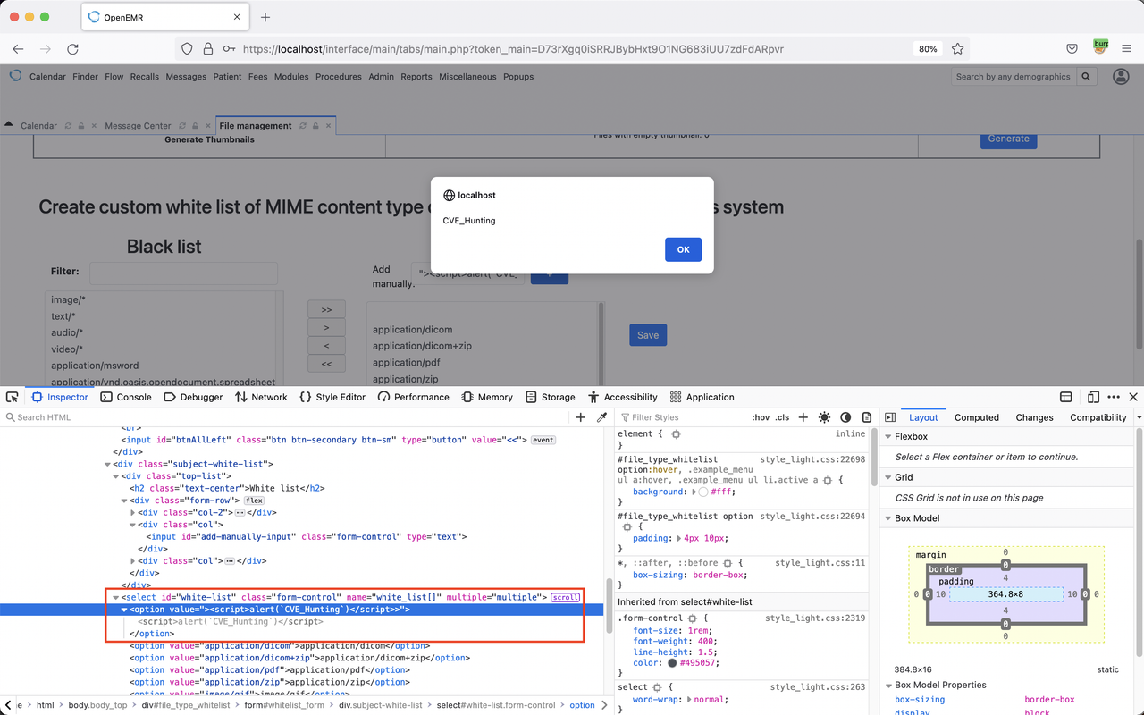Click the browser forward arrow
The width and height of the screenshot is (1144, 715).
click(x=46, y=49)
